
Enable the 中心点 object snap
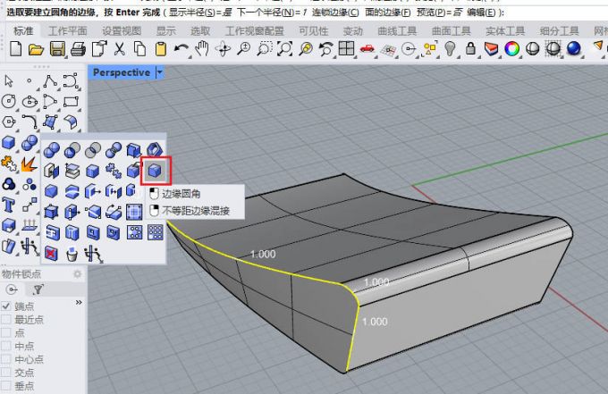point(6,359)
